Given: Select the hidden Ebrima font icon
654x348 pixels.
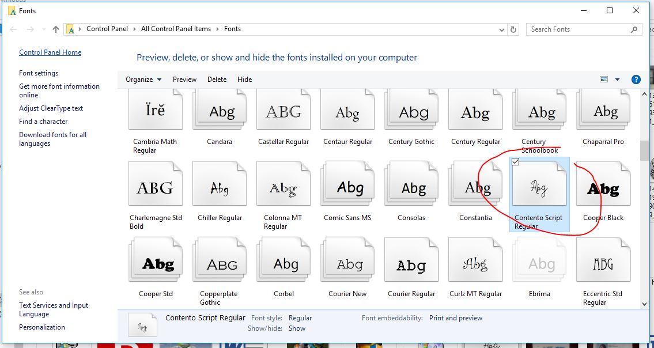Looking at the screenshot, I should (539, 260).
